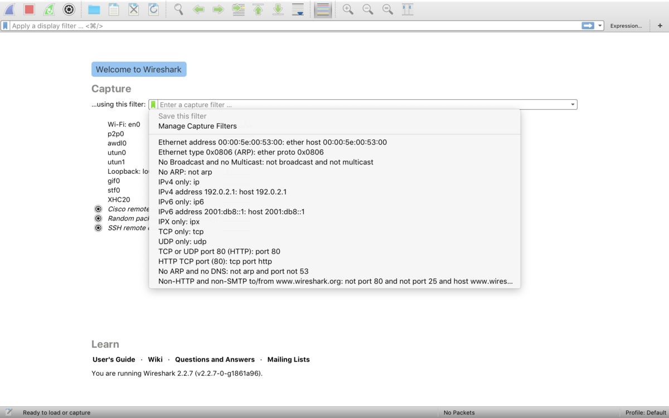Zoom in main window text
The image size is (669, 418).
point(348,9)
